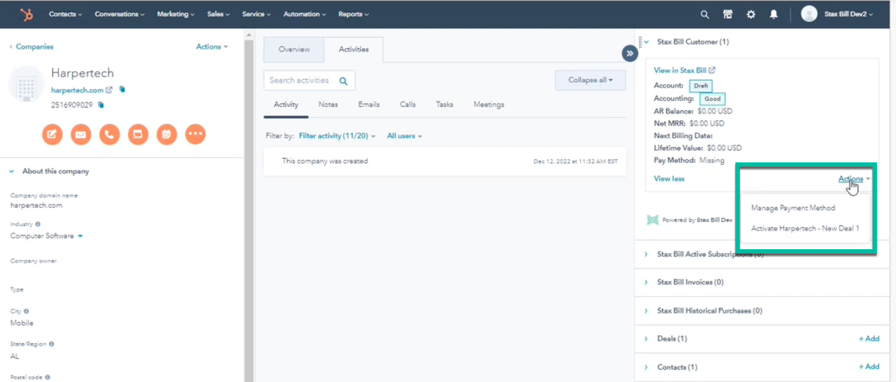Click the company building avatar

pyautogui.click(x=26, y=84)
